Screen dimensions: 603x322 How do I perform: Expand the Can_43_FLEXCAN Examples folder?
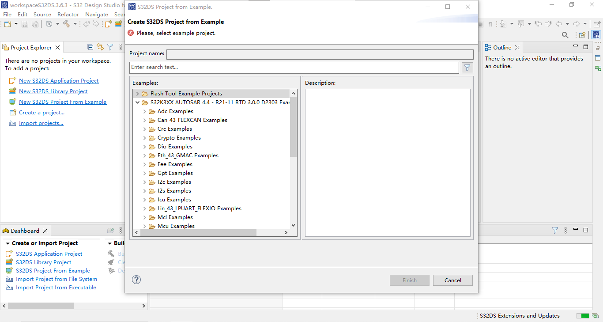point(145,120)
